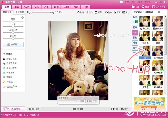Select the 基础调整 panel tab
This screenshot has width=168, height=118.
7,12
